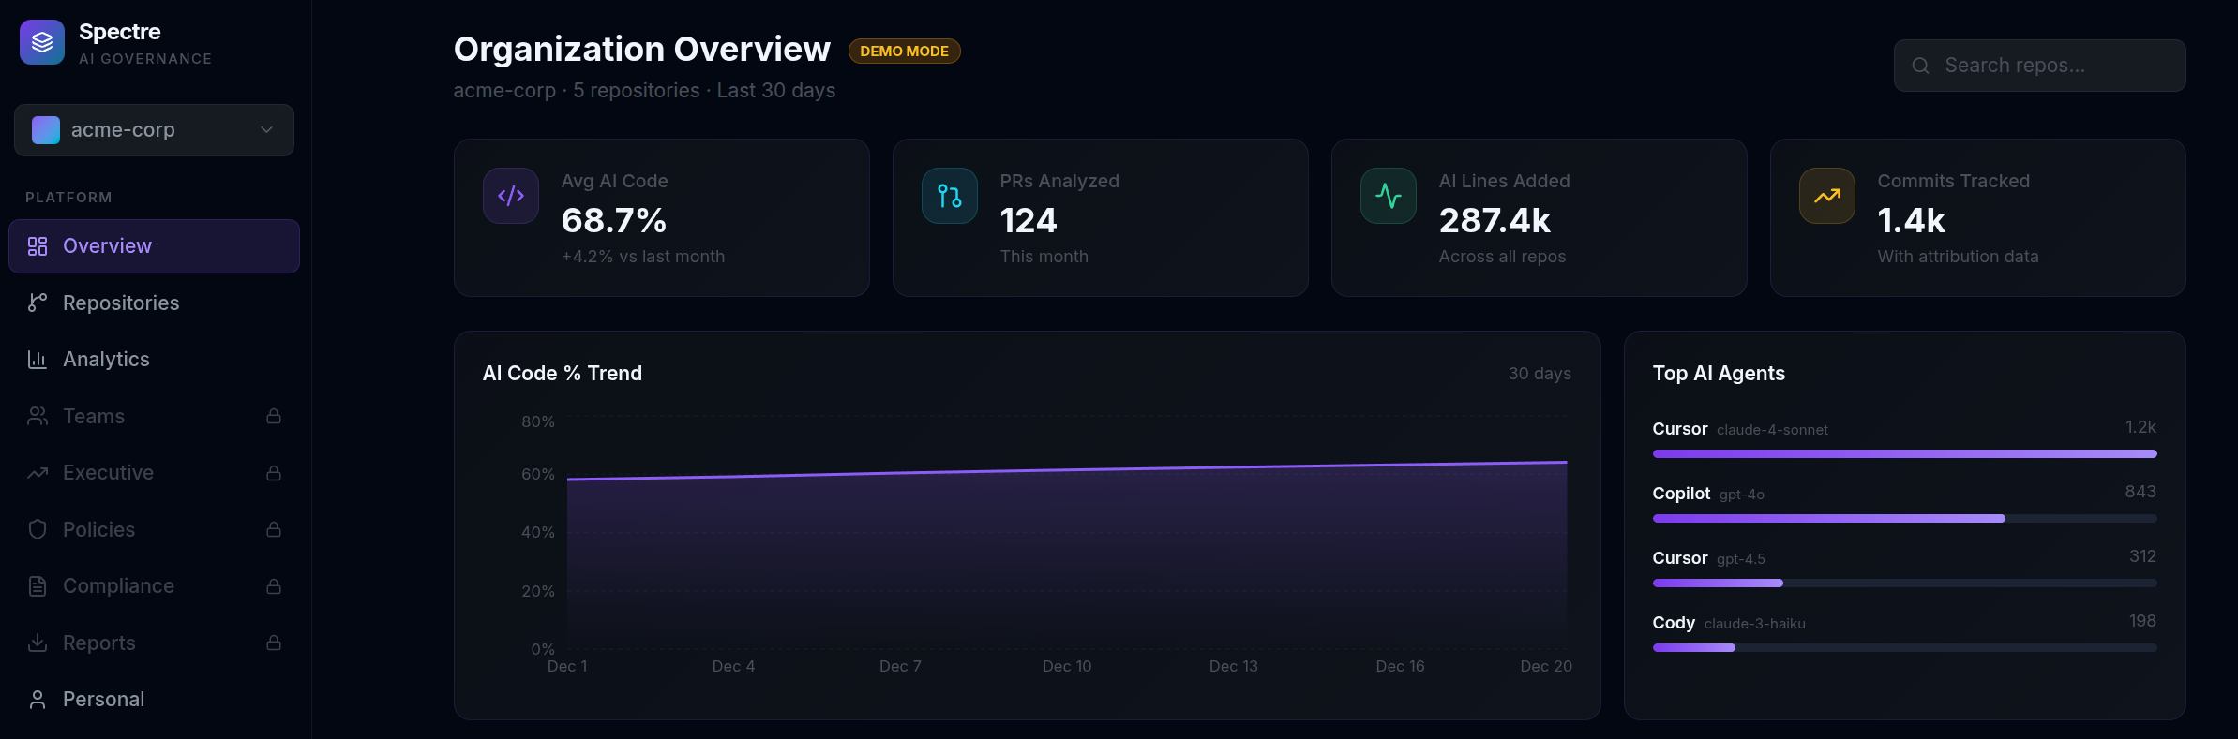This screenshot has height=739, width=2238.
Task: Select Teams in the sidebar
Action: point(154,416)
